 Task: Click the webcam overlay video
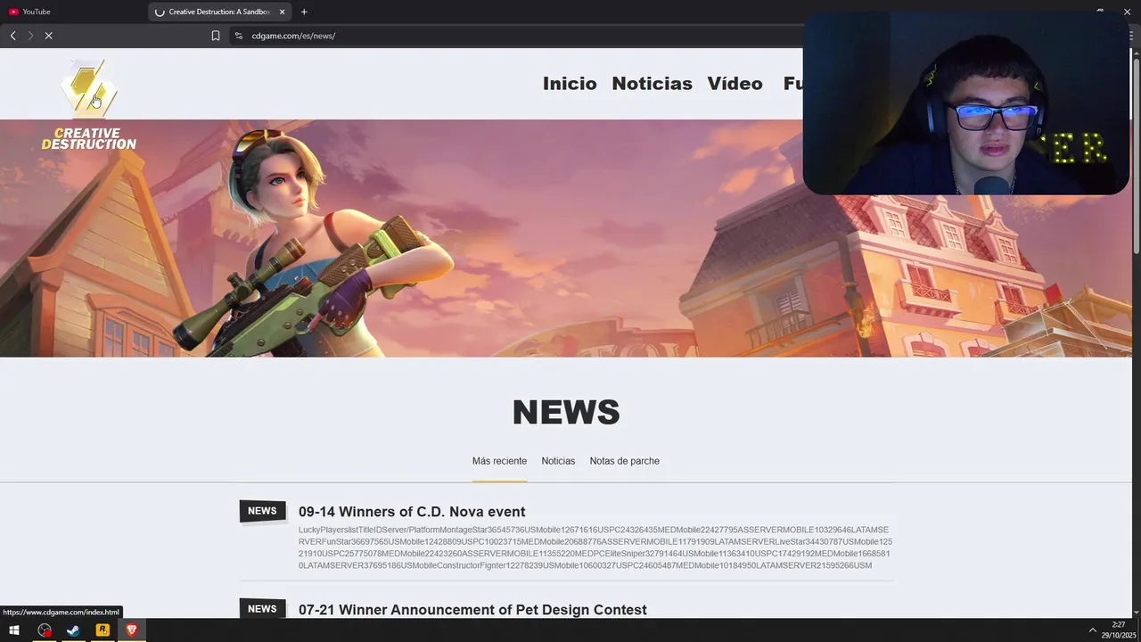coord(966,103)
